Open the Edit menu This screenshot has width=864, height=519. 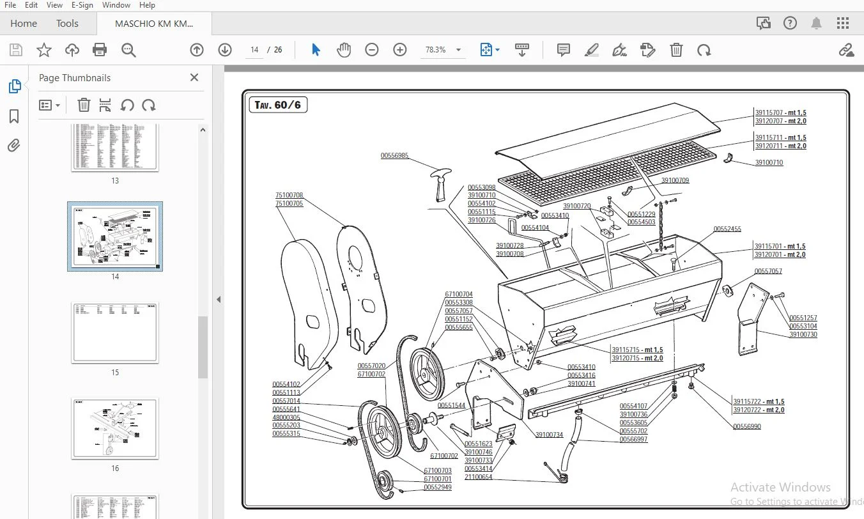click(31, 5)
